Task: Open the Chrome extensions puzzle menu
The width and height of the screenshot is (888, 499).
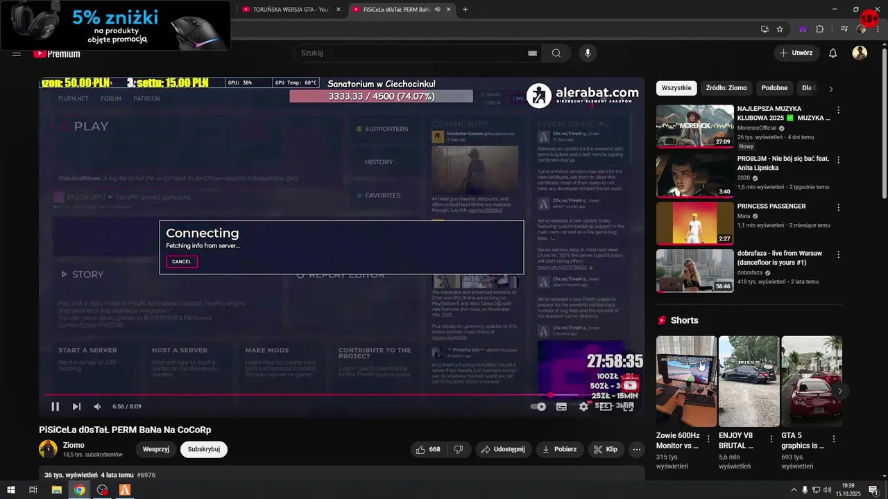Action: [820, 29]
